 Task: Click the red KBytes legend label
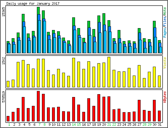click(x=165, y=97)
